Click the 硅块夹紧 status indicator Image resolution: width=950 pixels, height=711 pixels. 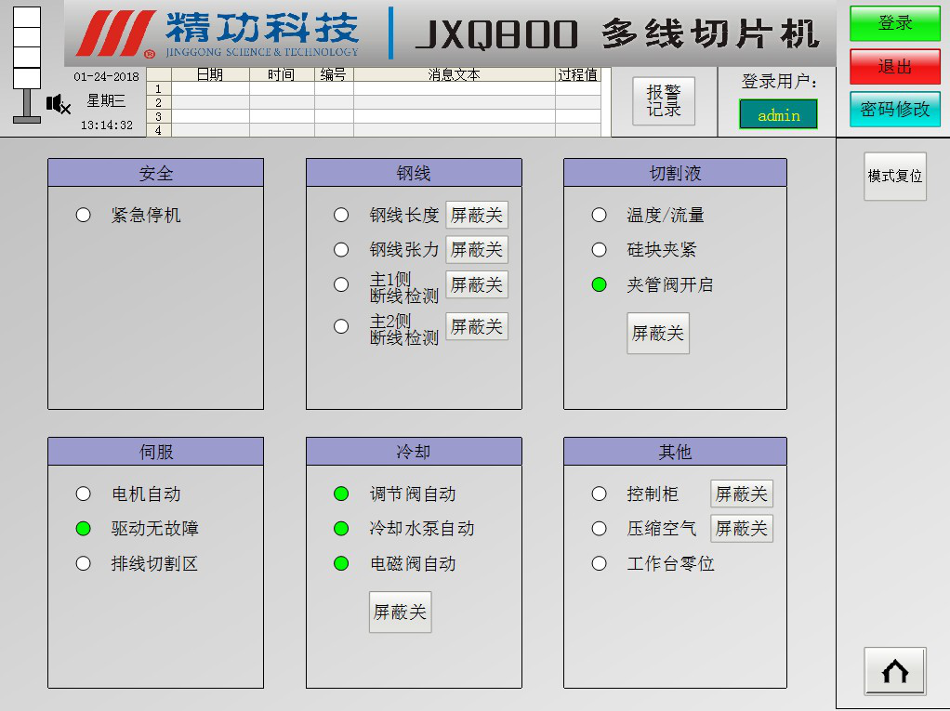tap(600, 249)
